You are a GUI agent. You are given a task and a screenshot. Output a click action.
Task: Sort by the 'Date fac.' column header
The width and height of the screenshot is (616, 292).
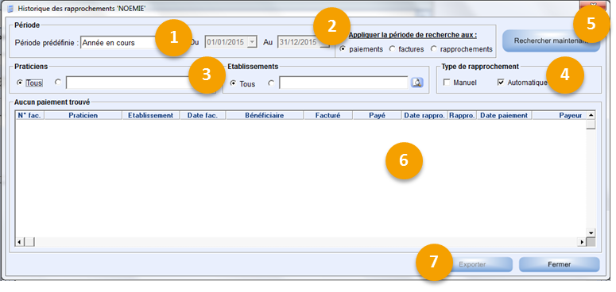[203, 115]
